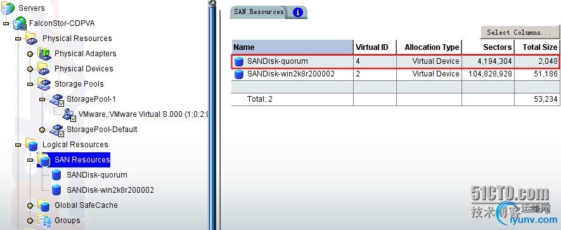Viewport: 561px width, 230px height.
Task: Click the SANDisk-win2k8r200002 disk icon in table
Action: coord(238,74)
